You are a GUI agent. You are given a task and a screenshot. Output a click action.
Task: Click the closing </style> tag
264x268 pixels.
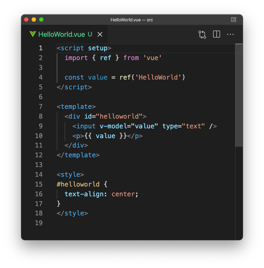click(x=72, y=213)
